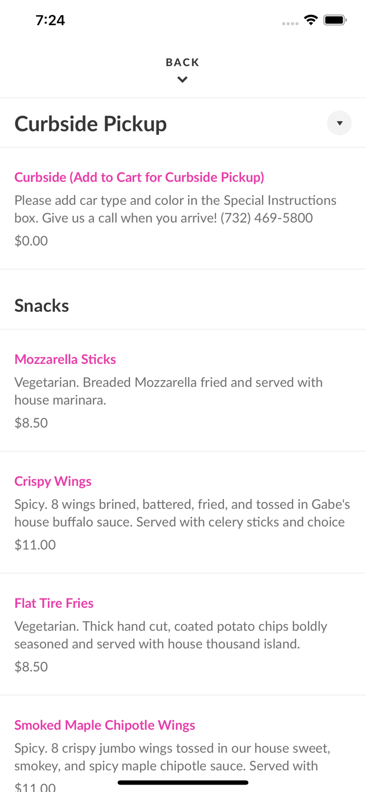Tap the home indicator bar
Viewport: 366px width, 792px height.
pyautogui.click(x=183, y=782)
